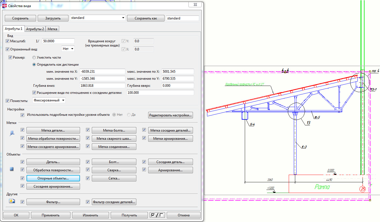This screenshot has height=222, width=380.
Task: Click the marks section label icon
Action: (x=12, y=133)
